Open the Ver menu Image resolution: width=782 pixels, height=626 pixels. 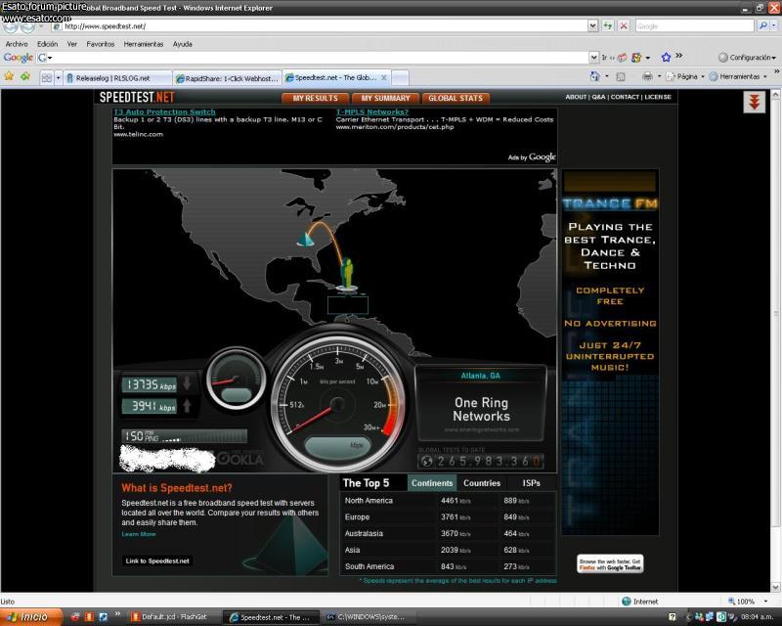pyautogui.click(x=71, y=44)
